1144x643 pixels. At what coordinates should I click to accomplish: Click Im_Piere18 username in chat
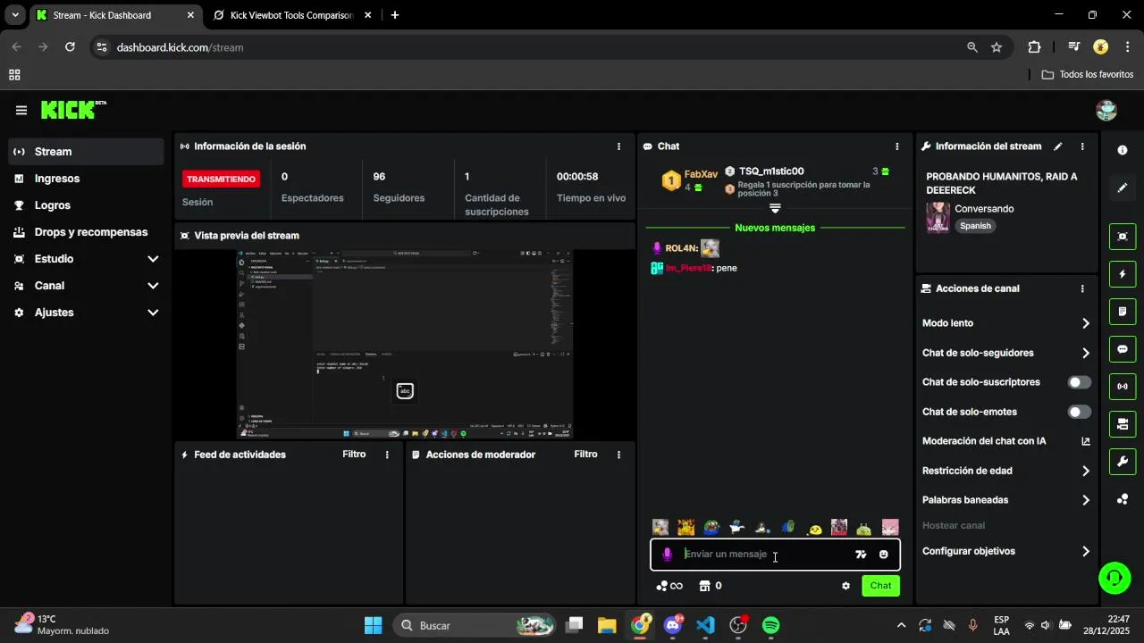tap(688, 268)
